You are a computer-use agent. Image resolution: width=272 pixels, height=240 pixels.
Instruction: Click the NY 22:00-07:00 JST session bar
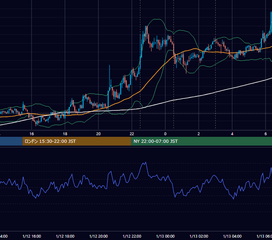click(x=201, y=141)
